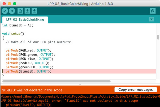Image resolution: width=160 pixels, height=107 pixels.
Task: Click the highlighted pinMode(BlueLED, OUTPUT) error line
Action: pyautogui.click(x=28, y=72)
